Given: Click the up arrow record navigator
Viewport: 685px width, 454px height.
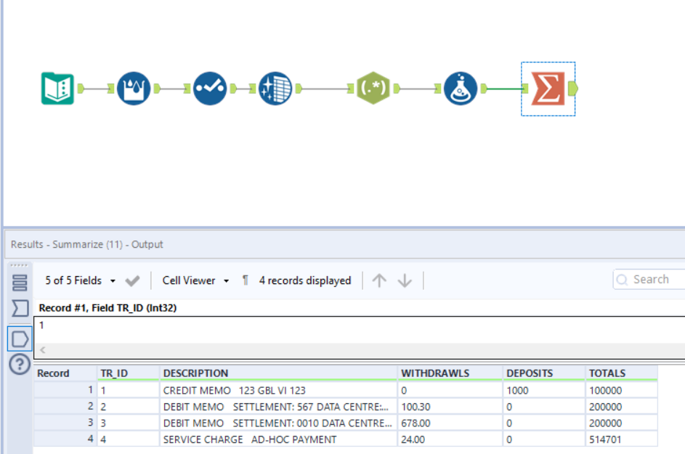Looking at the screenshot, I should (x=379, y=279).
